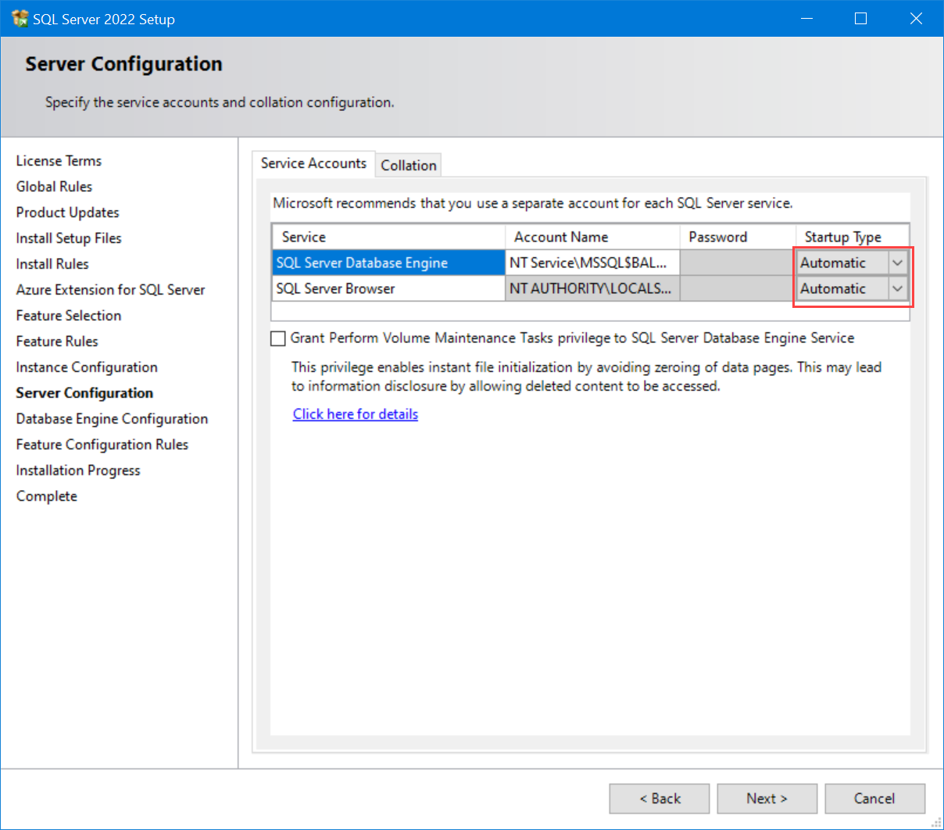Open the Startup Type dropdown for Database Engine

tap(899, 263)
